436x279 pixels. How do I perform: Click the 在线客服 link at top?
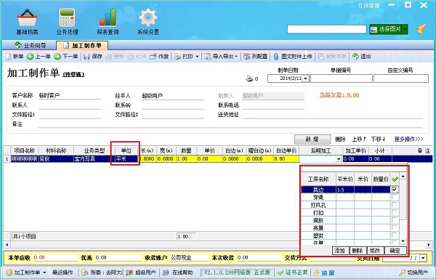[x=368, y=6]
